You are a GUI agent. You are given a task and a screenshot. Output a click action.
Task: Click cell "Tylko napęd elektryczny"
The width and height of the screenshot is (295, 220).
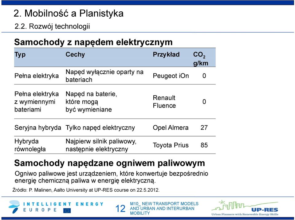[x=100, y=128]
